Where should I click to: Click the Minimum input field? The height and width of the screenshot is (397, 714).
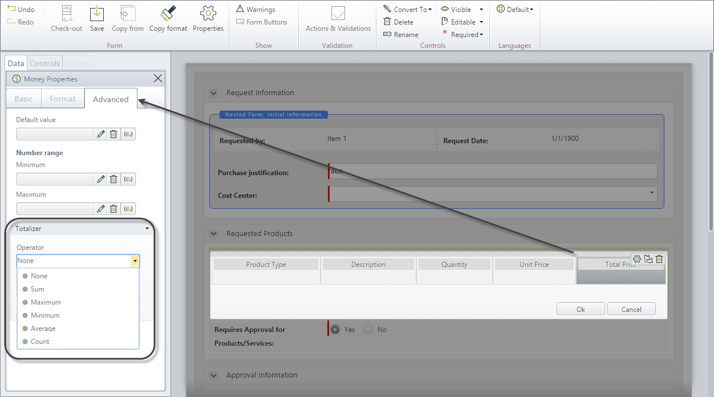click(x=55, y=179)
